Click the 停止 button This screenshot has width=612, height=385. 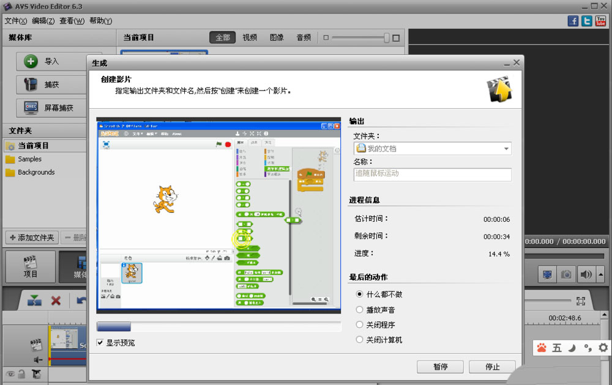click(x=492, y=367)
